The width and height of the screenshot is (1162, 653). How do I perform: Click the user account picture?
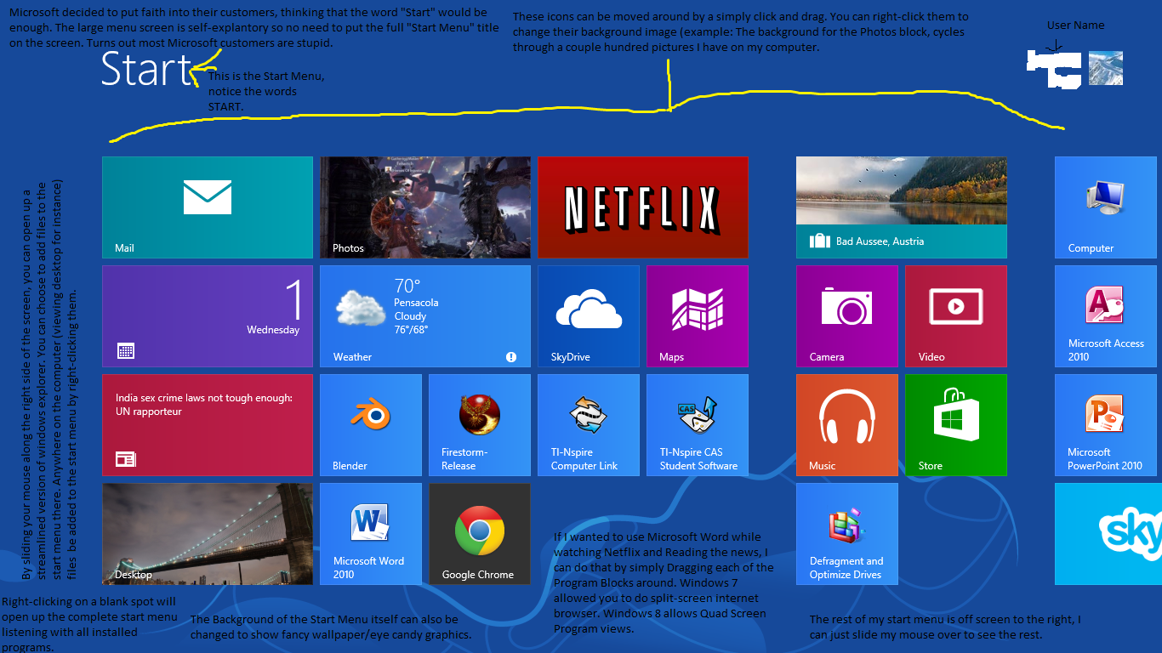[1106, 68]
